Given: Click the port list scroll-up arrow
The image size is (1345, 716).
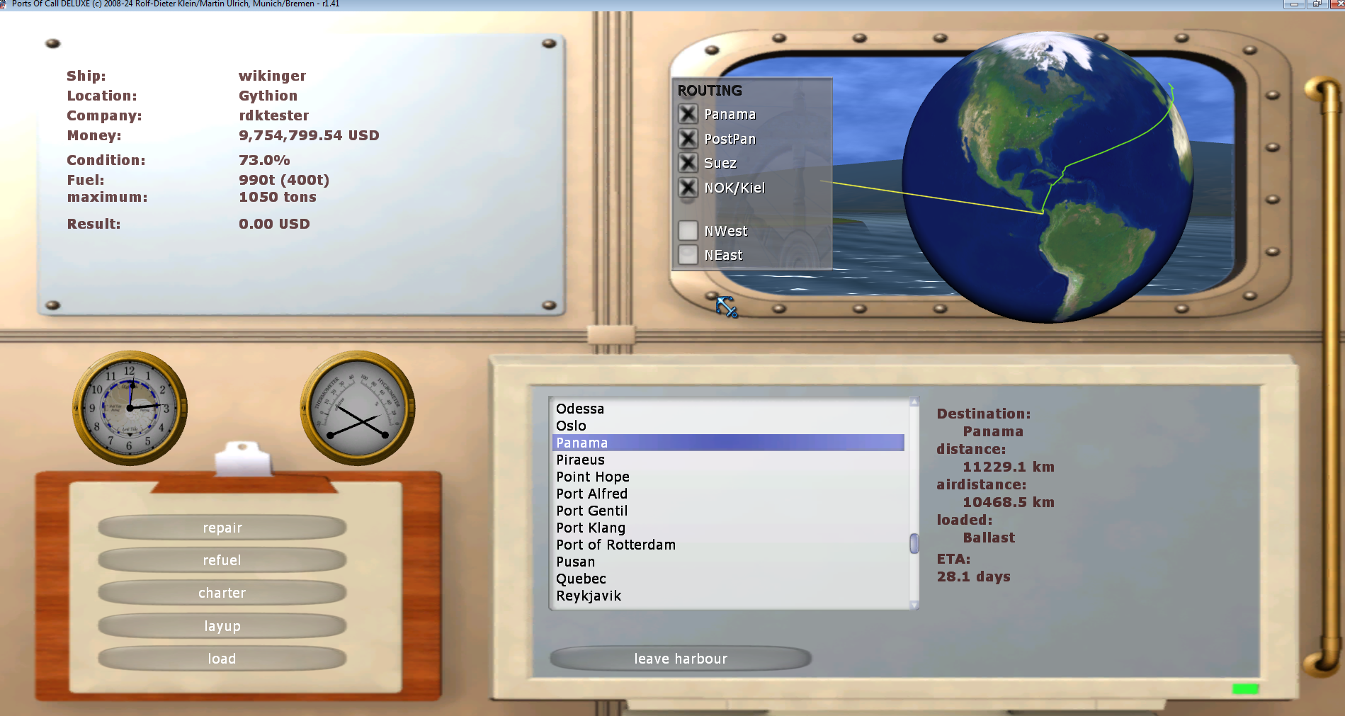Looking at the screenshot, I should (914, 402).
